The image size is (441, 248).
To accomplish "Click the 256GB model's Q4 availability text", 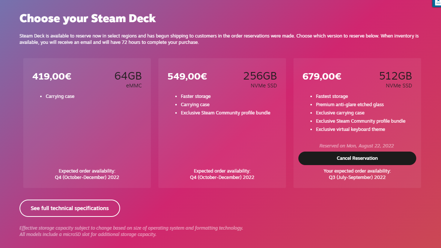I will click(222, 177).
